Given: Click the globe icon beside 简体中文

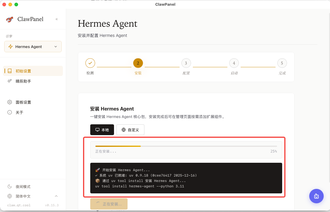Looking at the screenshot, I should click(10, 196).
